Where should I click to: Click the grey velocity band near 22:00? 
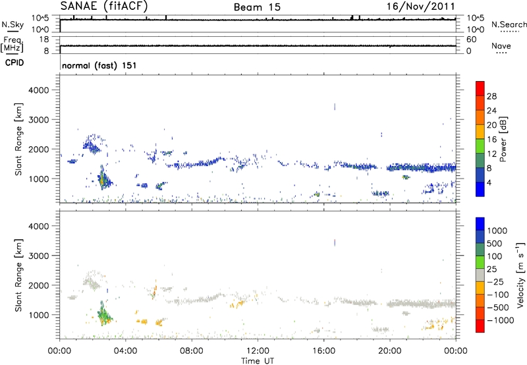421,304
